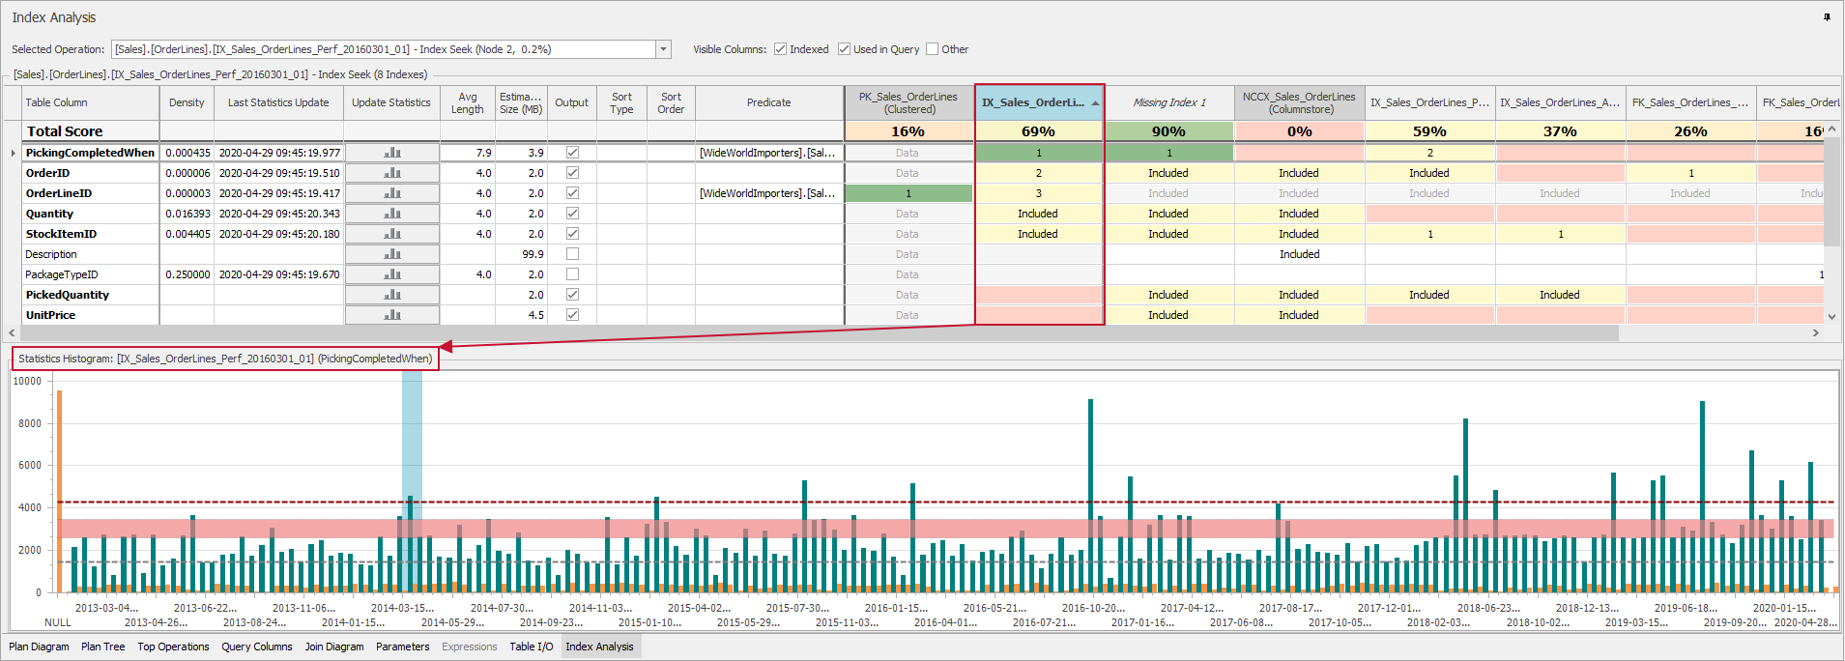This screenshot has height=661, width=1845.
Task: Open the Table I/O tab
Action: pos(532,647)
